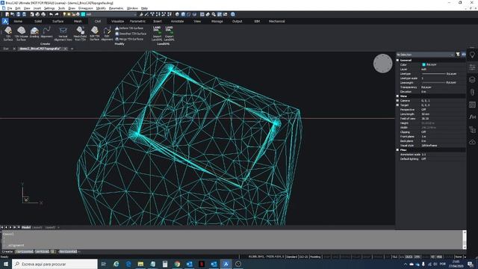The height and width of the screenshot is (269, 478).
Task: Launch Chrome from the taskbar
Action: coord(177,264)
